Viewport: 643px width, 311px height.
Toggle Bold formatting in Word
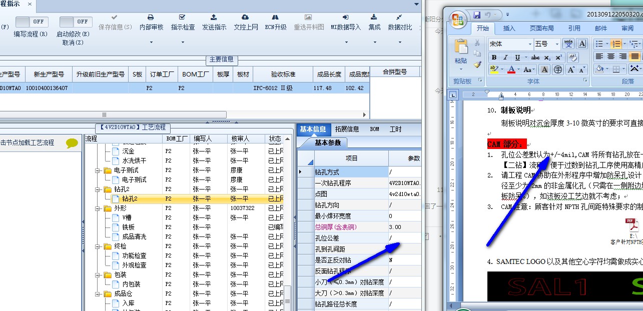[494, 57]
